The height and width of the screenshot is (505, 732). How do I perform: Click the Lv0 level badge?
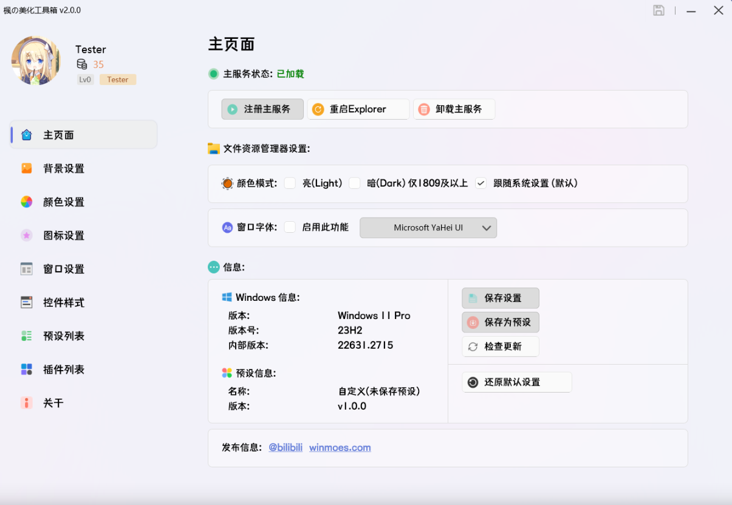[85, 80]
